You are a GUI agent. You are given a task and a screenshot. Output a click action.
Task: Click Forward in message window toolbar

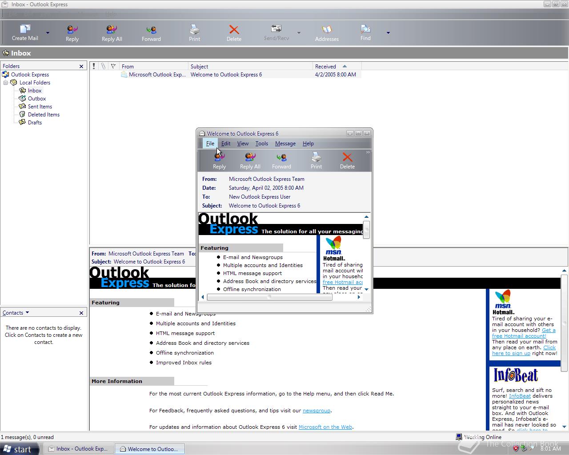(x=281, y=161)
